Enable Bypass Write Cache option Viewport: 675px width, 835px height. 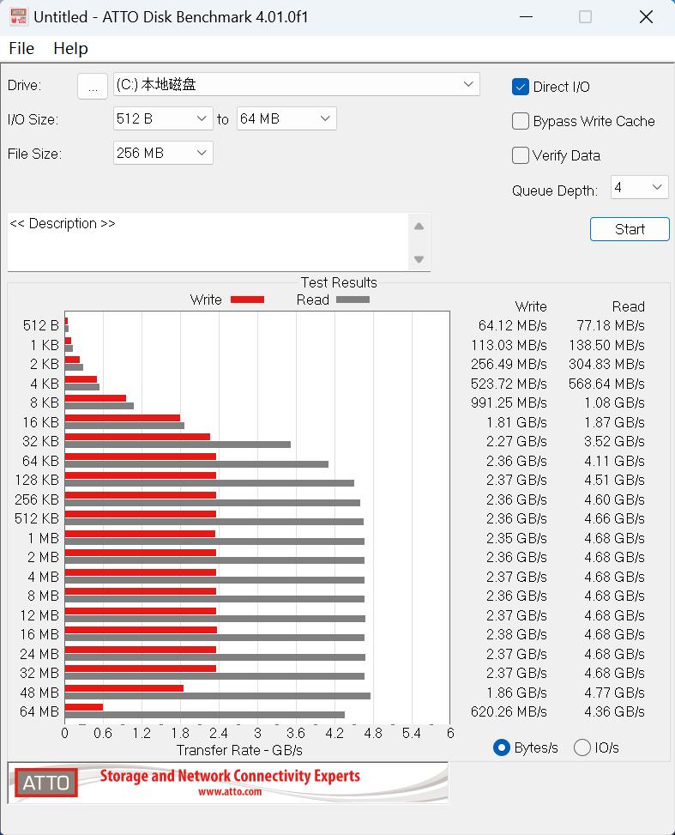[x=521, y=121]
